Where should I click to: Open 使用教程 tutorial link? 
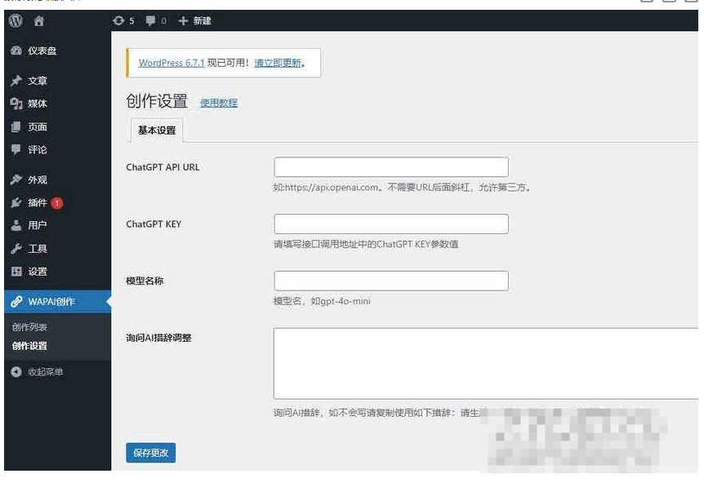[x=219, y=103]
